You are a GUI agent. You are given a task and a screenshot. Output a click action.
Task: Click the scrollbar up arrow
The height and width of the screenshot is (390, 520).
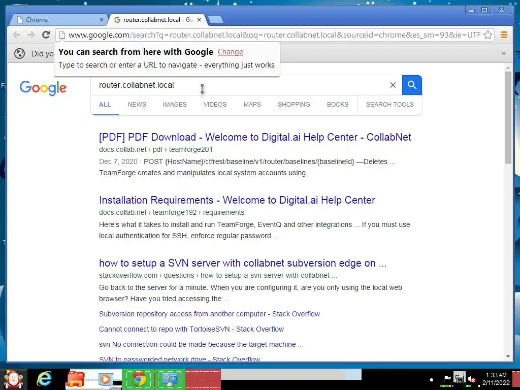508,68
